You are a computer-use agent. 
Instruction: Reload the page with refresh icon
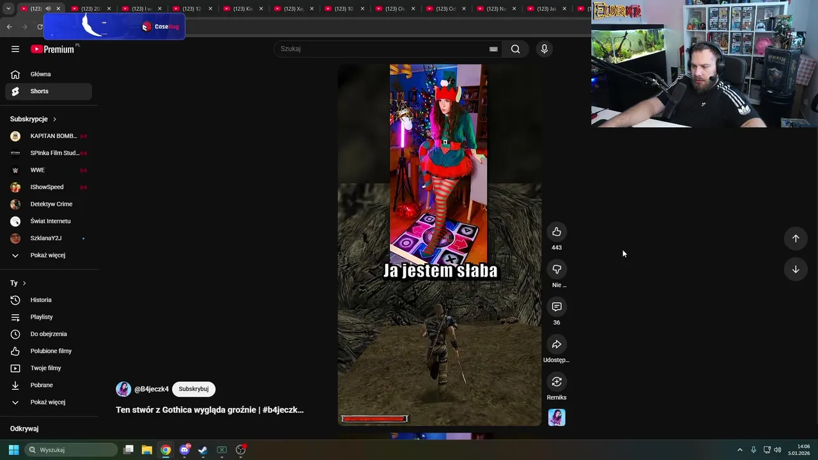coord(40,27)
